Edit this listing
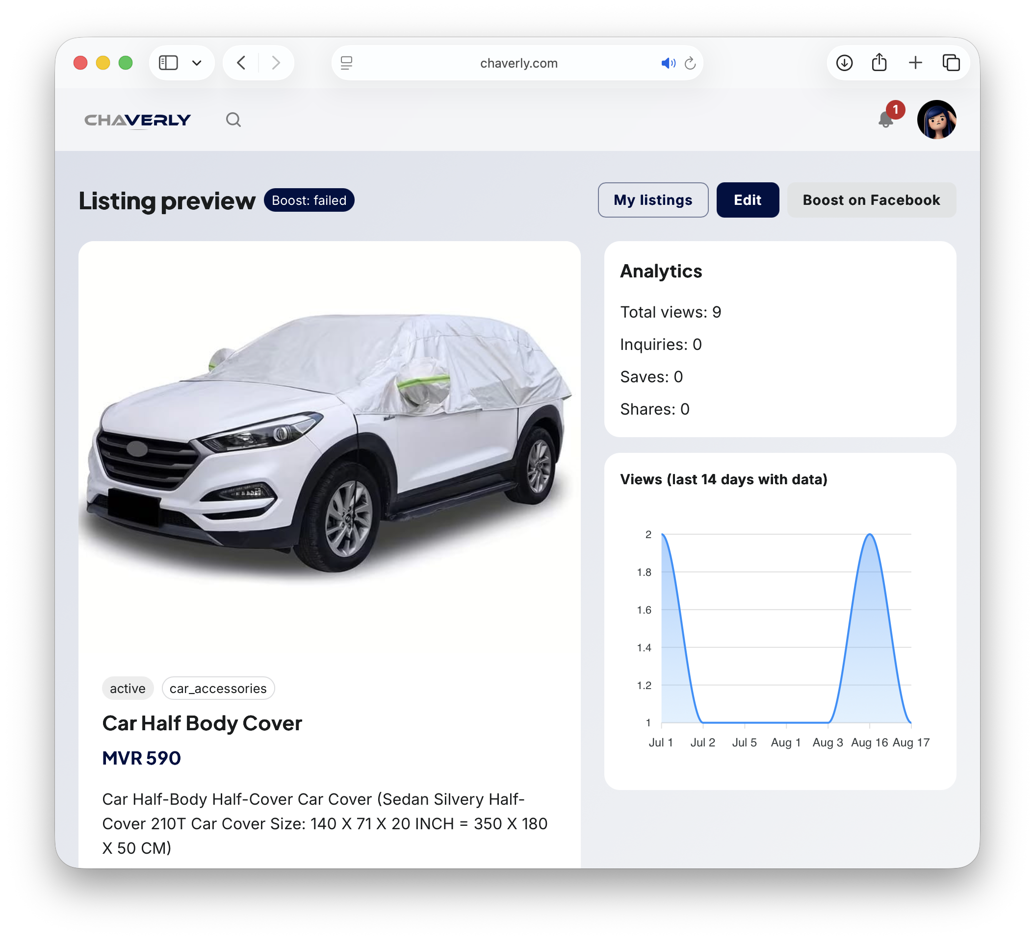 [x=748, y=200]
